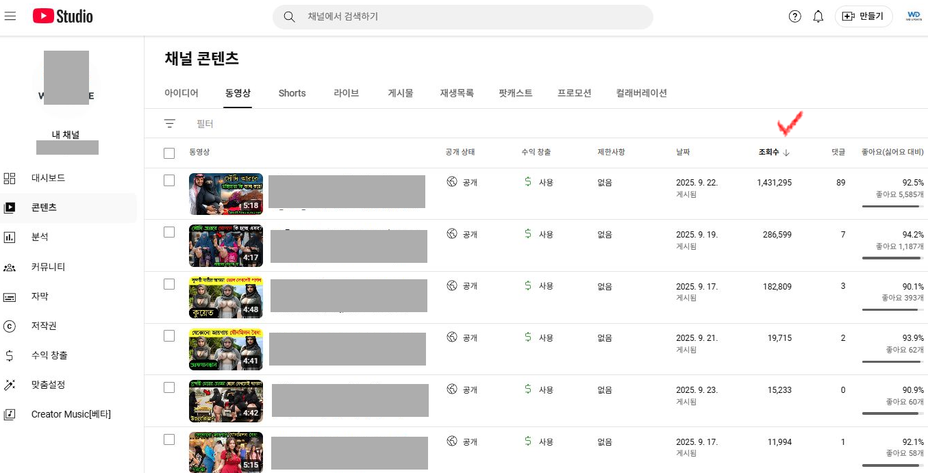Click the 채널에서 검색하기 search field
The width and height of the screenshot is (928, 473).
(473, 16)
